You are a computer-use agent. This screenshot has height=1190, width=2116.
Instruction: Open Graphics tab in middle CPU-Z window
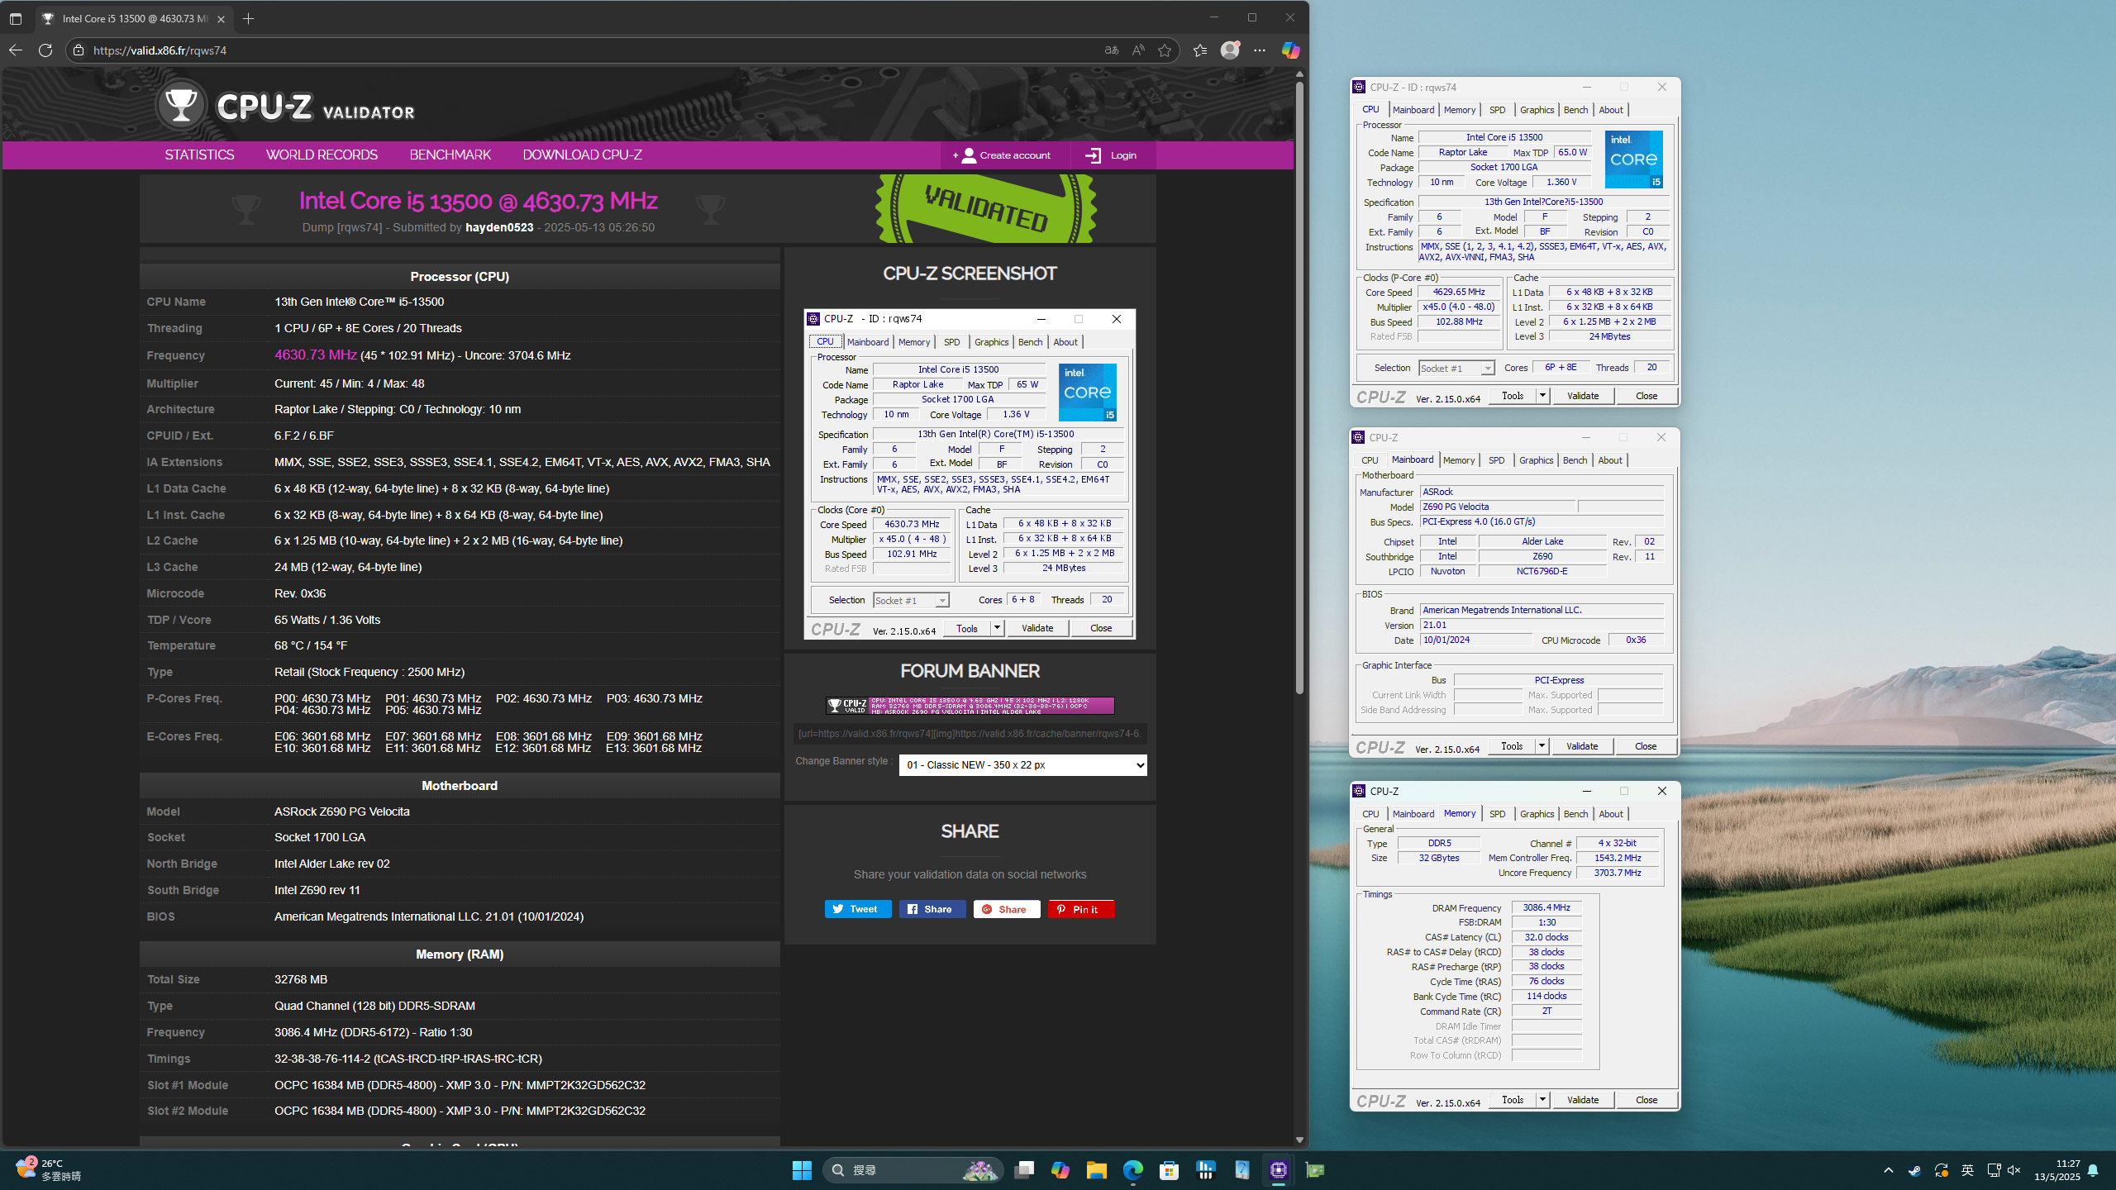point(1537,460)
